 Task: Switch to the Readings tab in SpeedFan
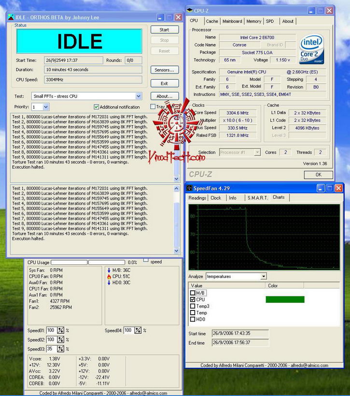pos(197,198)
